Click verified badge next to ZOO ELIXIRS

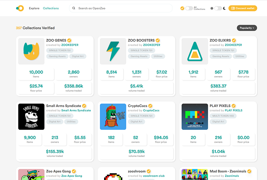coord(234,40)
